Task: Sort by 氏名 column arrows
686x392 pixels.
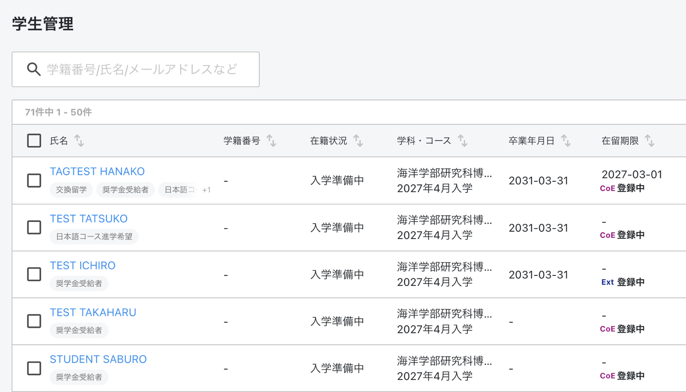Action: point(79,141)
